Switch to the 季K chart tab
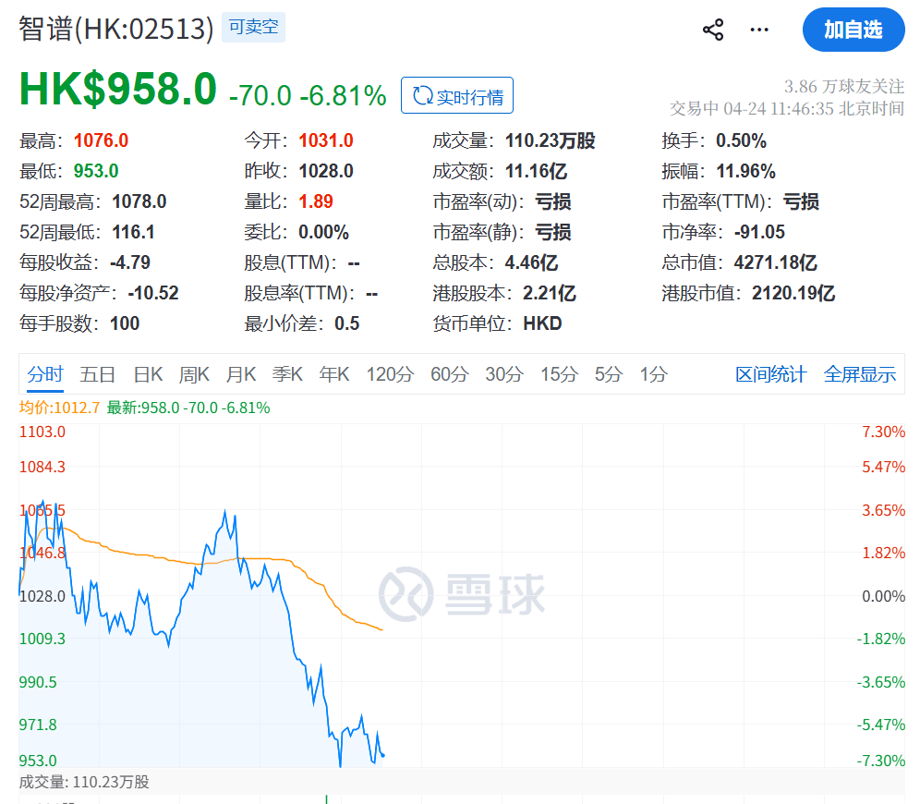 287,374
